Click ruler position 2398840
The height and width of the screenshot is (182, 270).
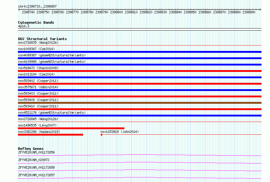175,12
